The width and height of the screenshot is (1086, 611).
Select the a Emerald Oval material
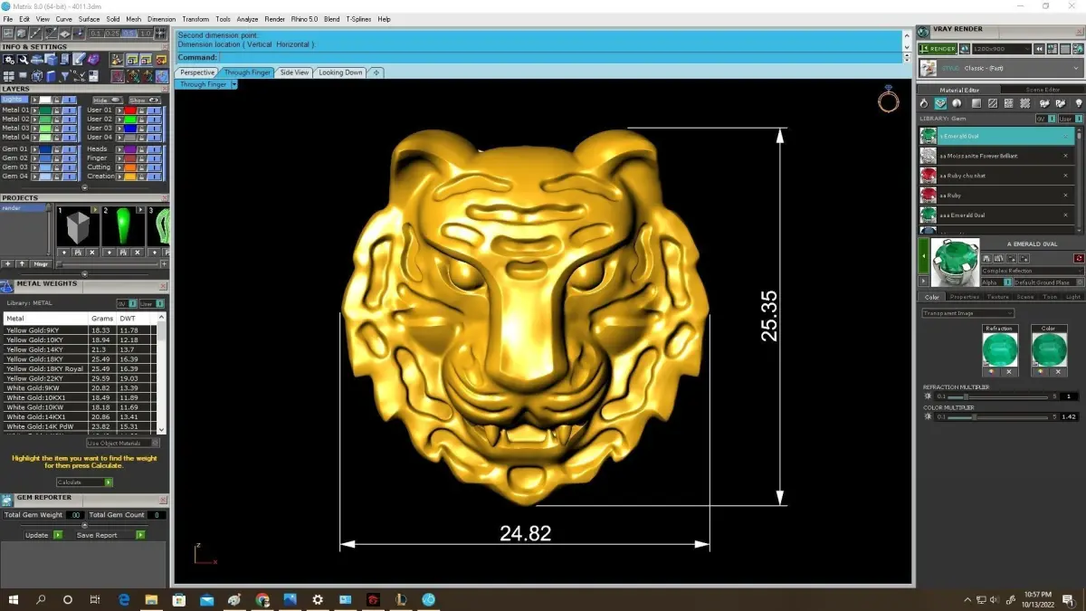[996, 136]
